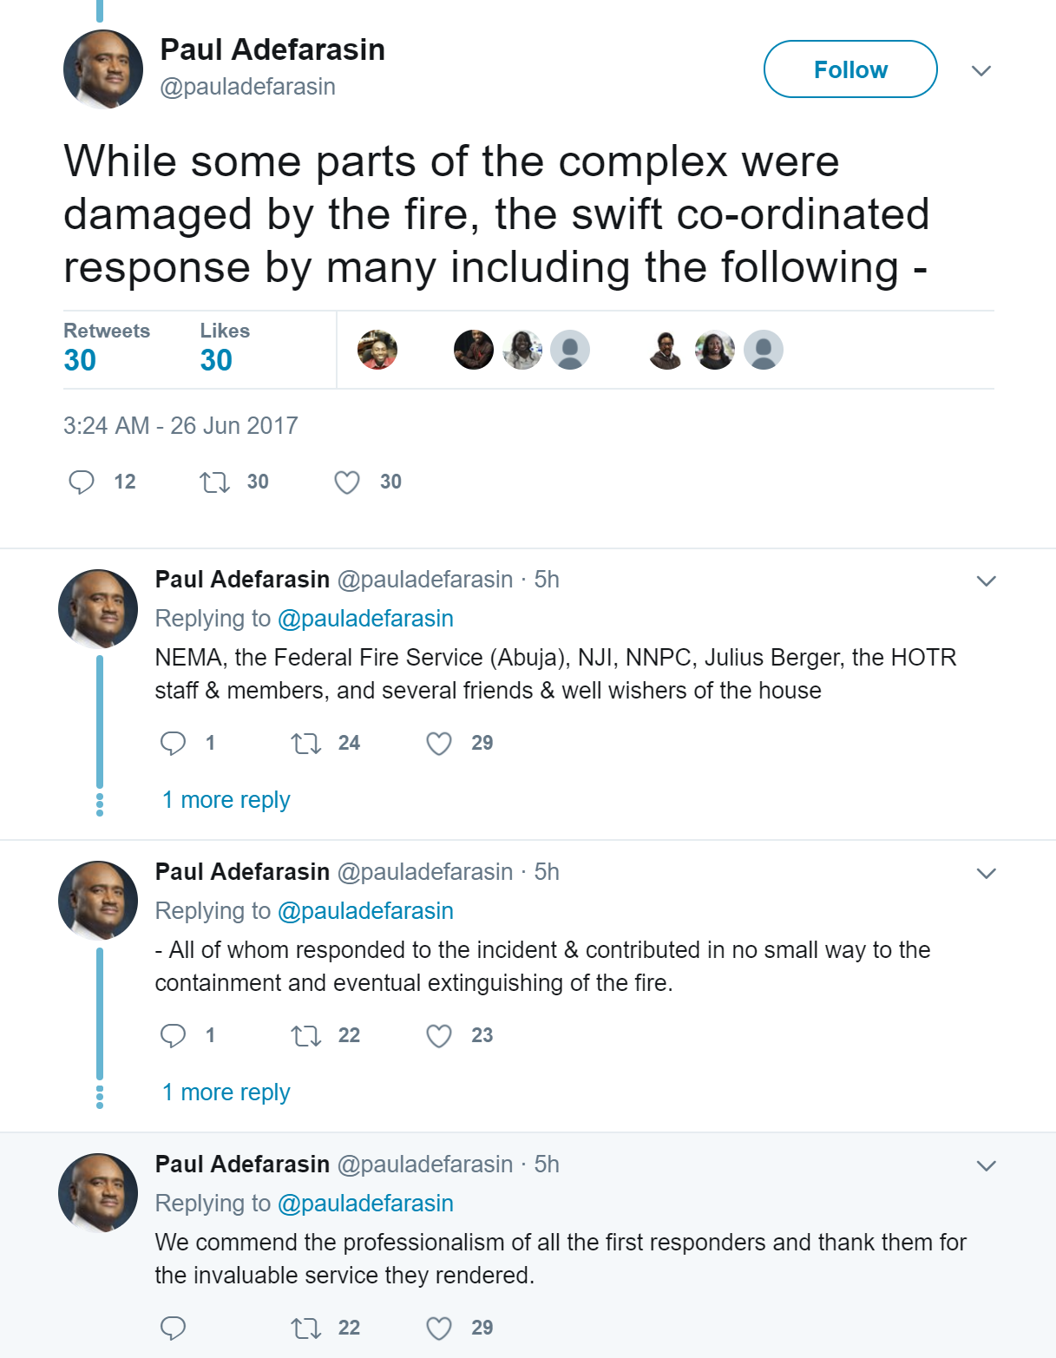Open Paul Adefarasin's profile photo in main tweet
Viewport: 1056px width, 1358px height.
103,69
